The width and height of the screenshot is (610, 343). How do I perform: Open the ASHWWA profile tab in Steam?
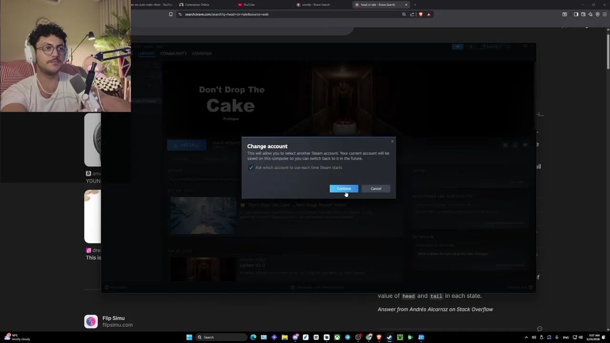click(x=202, y=53)
